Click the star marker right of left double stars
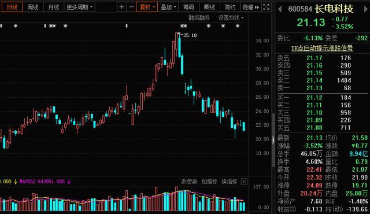Image resolution: width=370 pixels, height=214 pixels. tap(65, 25)
